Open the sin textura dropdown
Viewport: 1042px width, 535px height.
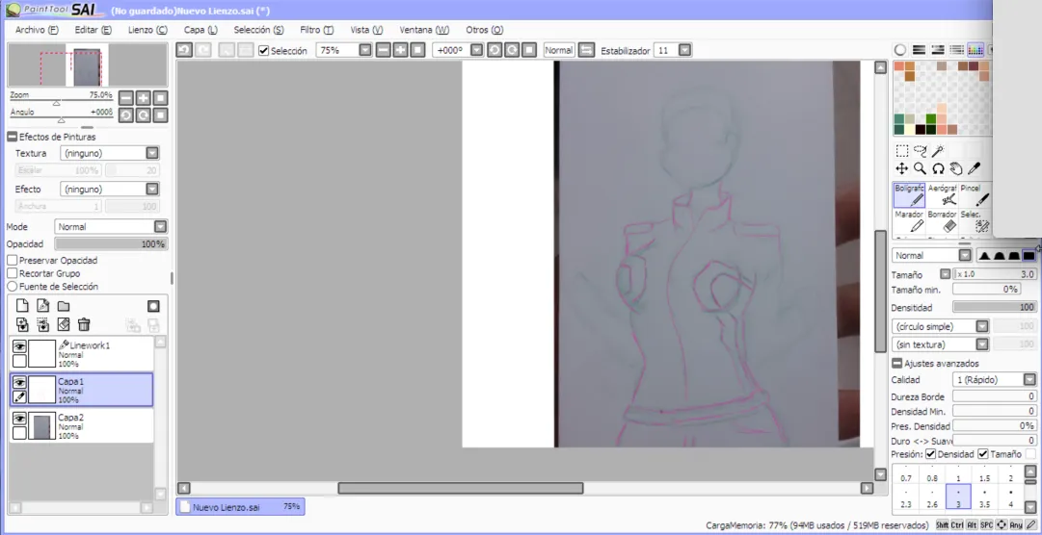point(981,344)
